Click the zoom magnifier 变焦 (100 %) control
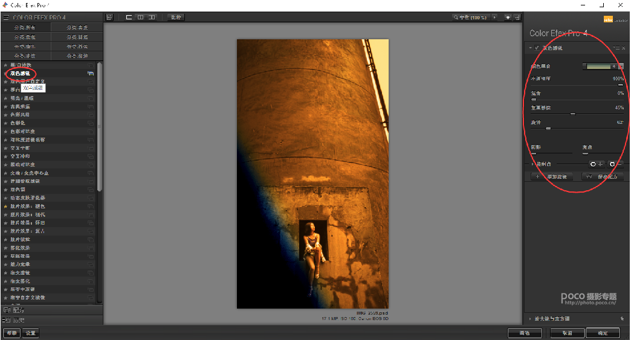Viewport: 631px width, 340px height. coord(470,18)
